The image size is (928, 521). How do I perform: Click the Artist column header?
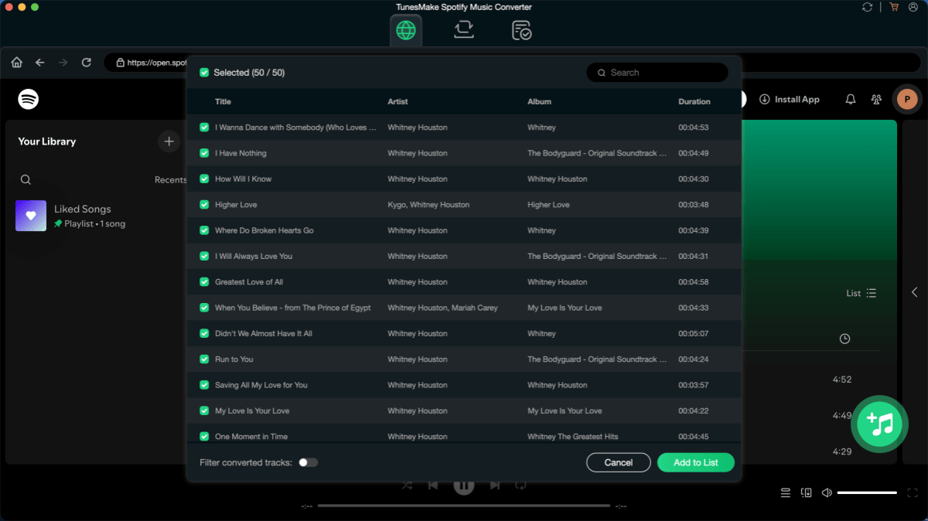[x=397, y=102]
